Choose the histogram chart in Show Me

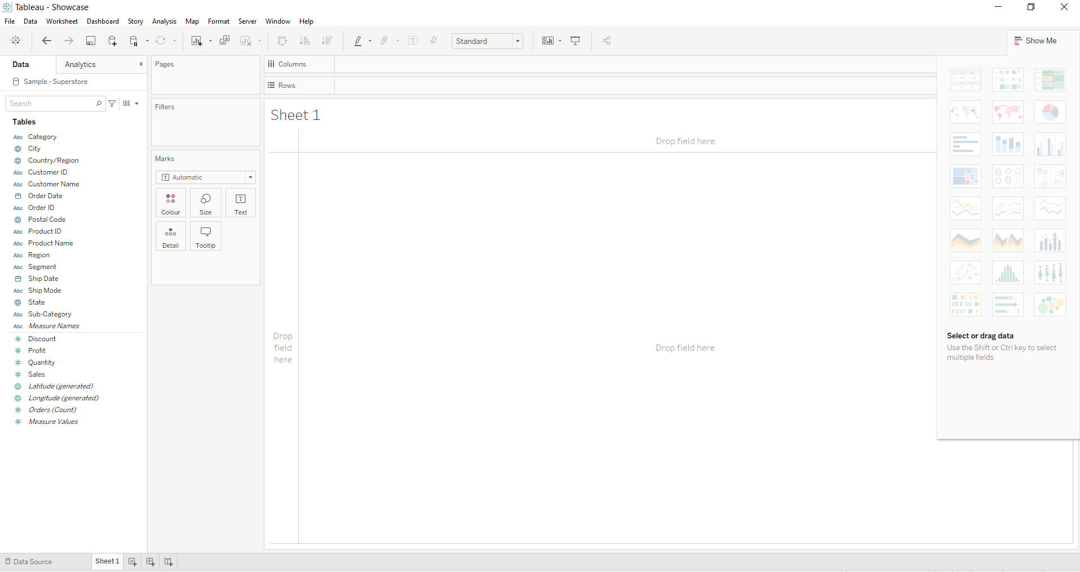click(1008, 272)
